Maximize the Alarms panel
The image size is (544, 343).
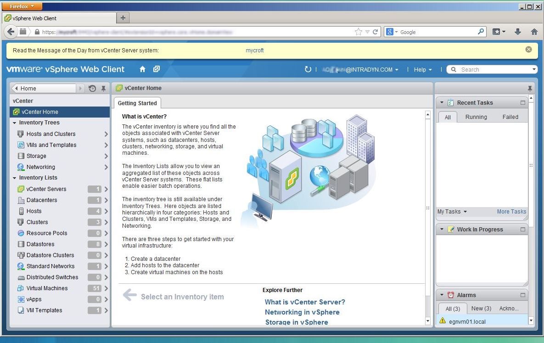(523, 295)
